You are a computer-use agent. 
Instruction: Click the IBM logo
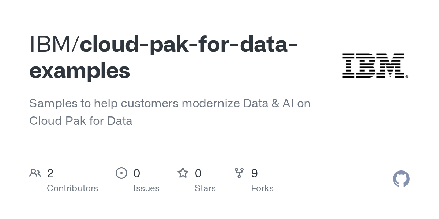(x=375, y=66)
